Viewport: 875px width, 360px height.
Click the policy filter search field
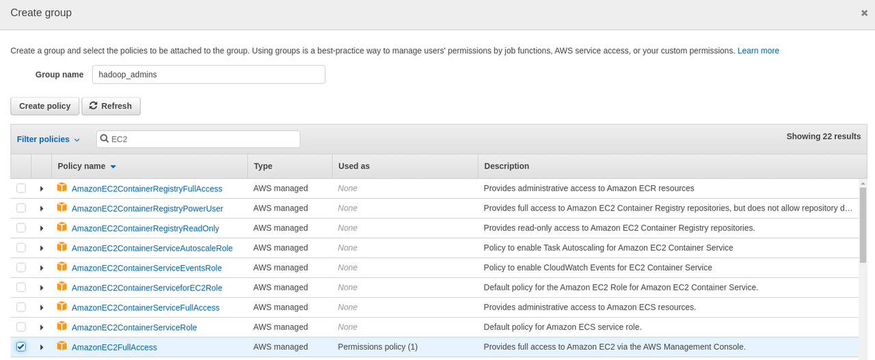tap(198, 139)
